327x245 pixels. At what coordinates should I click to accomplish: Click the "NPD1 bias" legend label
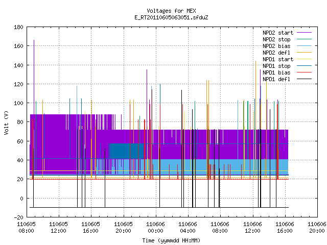[x=276, y=72]
